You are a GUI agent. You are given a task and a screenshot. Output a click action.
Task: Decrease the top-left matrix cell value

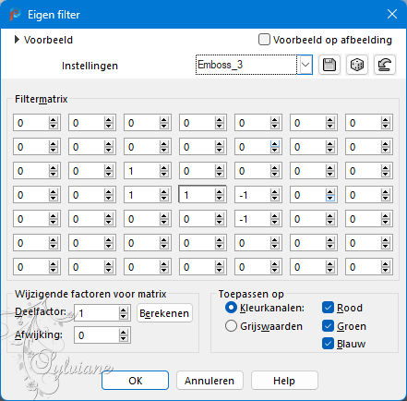click(x=53, y=127)
